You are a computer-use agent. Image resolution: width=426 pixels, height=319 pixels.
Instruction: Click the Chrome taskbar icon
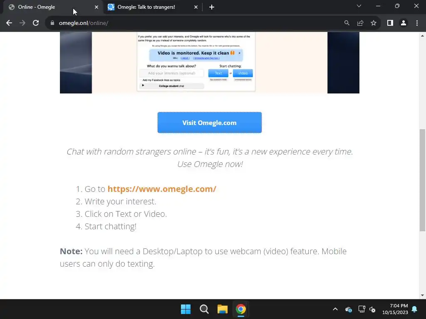241,309
